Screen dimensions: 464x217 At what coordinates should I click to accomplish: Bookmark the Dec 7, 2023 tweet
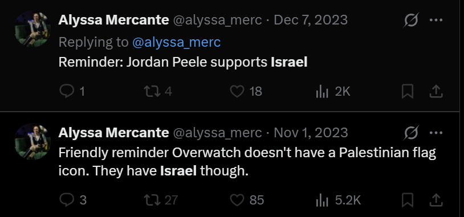point(407,91)
